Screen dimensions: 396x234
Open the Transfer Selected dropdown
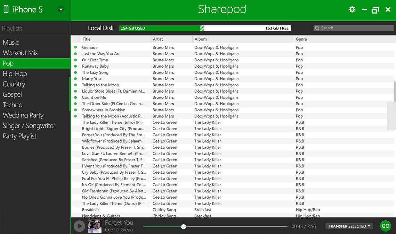pyautogui.click(x=349, y=226)
